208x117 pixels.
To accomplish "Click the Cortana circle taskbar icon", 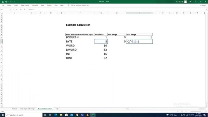I will 45,115.
